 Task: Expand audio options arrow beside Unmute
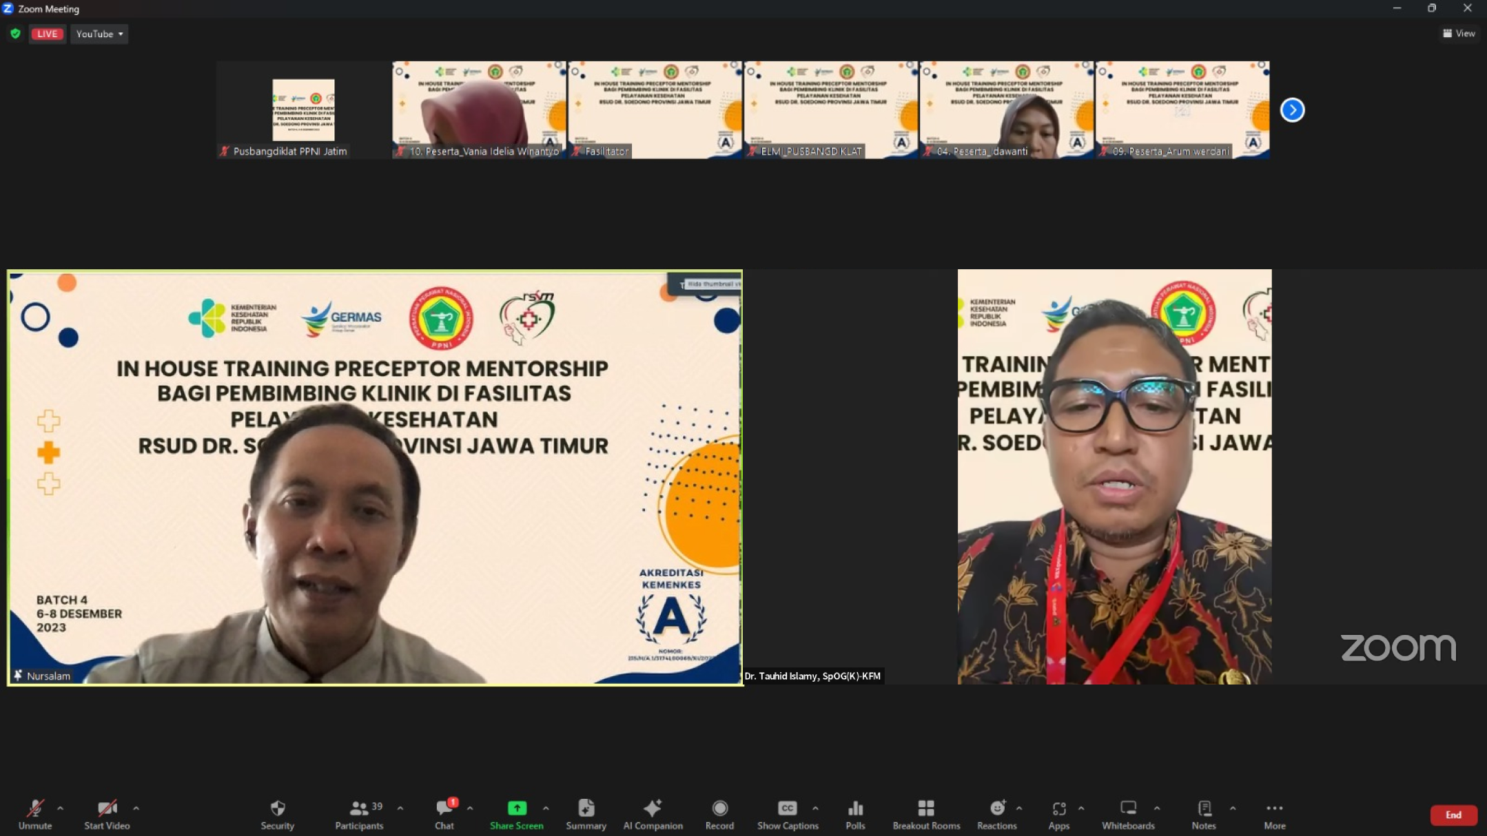tap(61, 808)
